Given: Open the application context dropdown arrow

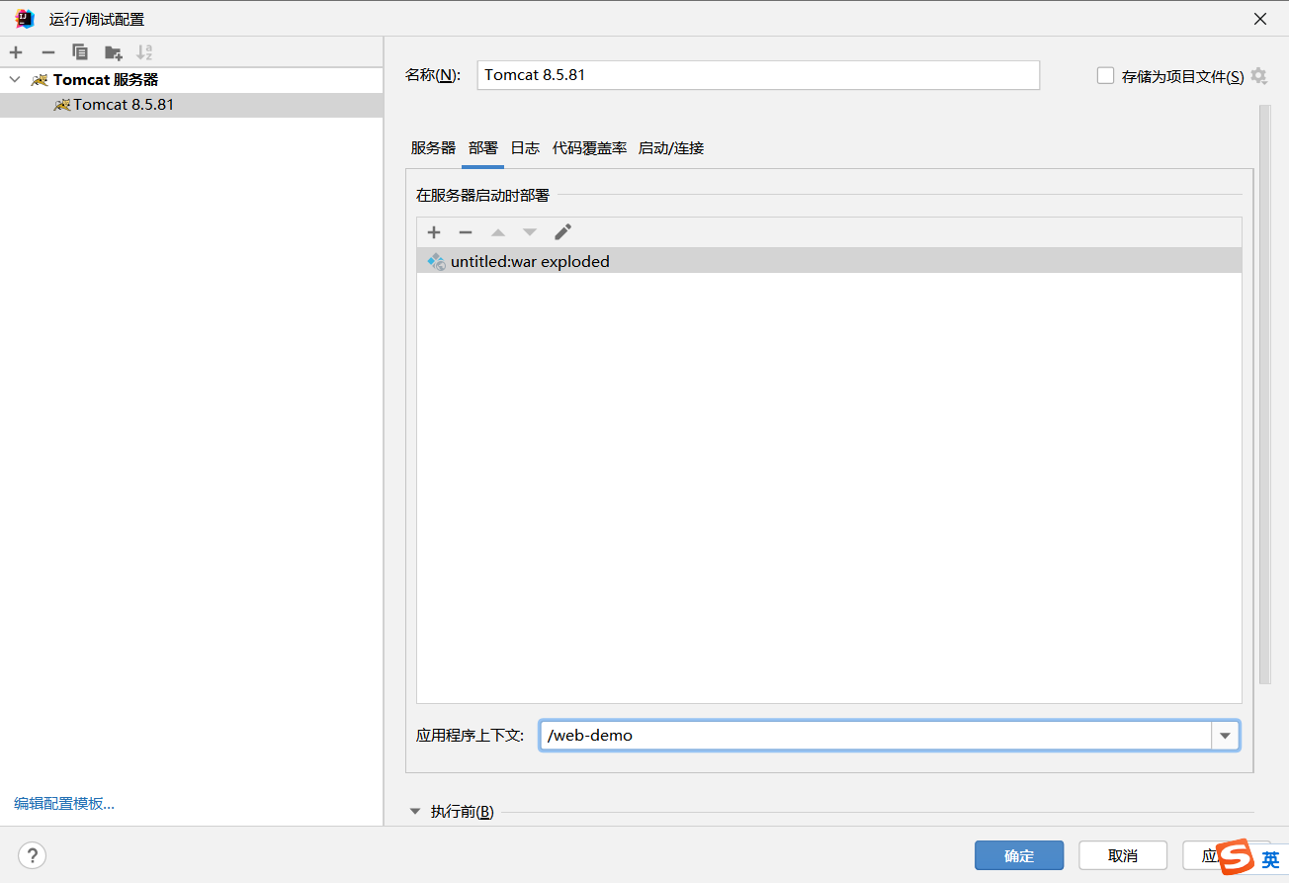Looking at the screenshot, I should click(1226, 736).
